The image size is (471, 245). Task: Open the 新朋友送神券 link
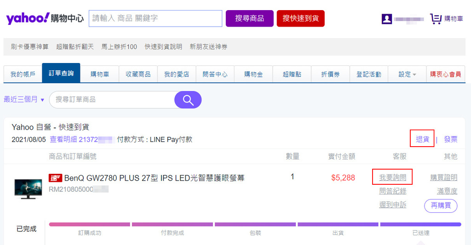[208, 47]
